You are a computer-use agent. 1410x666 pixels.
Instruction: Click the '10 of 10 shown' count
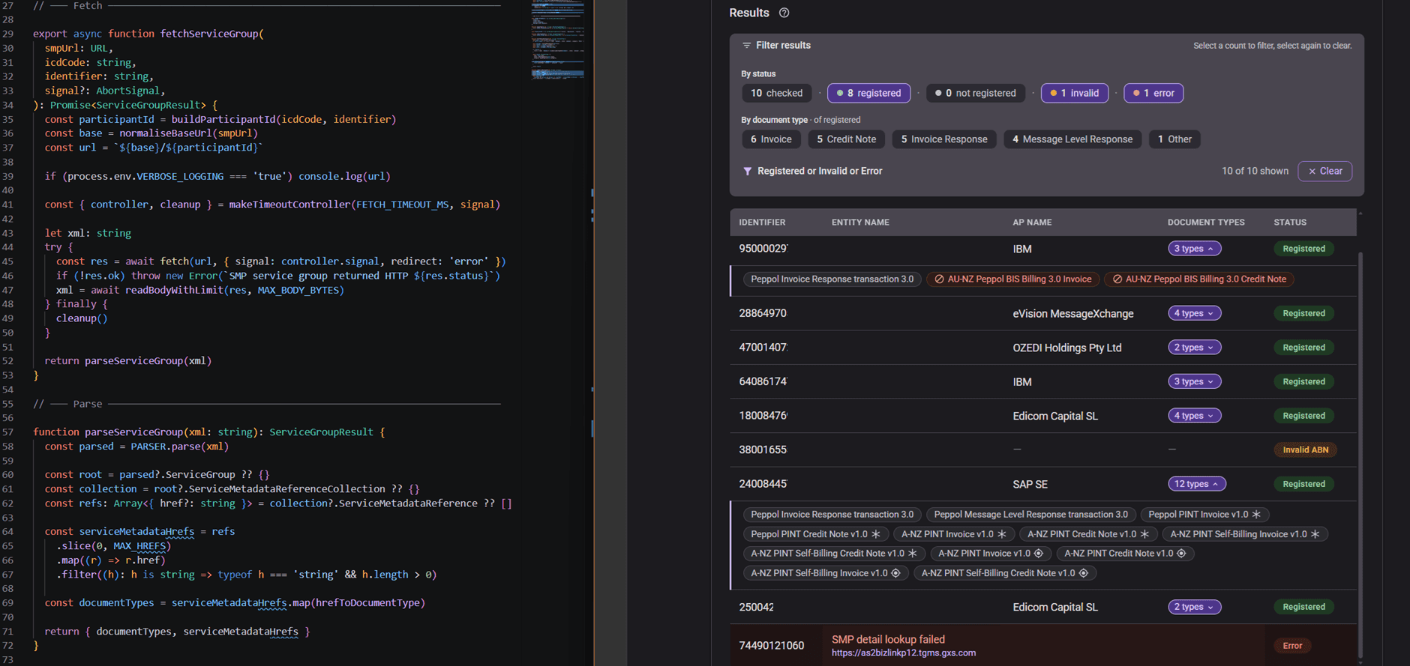(x=1255, y=172)
